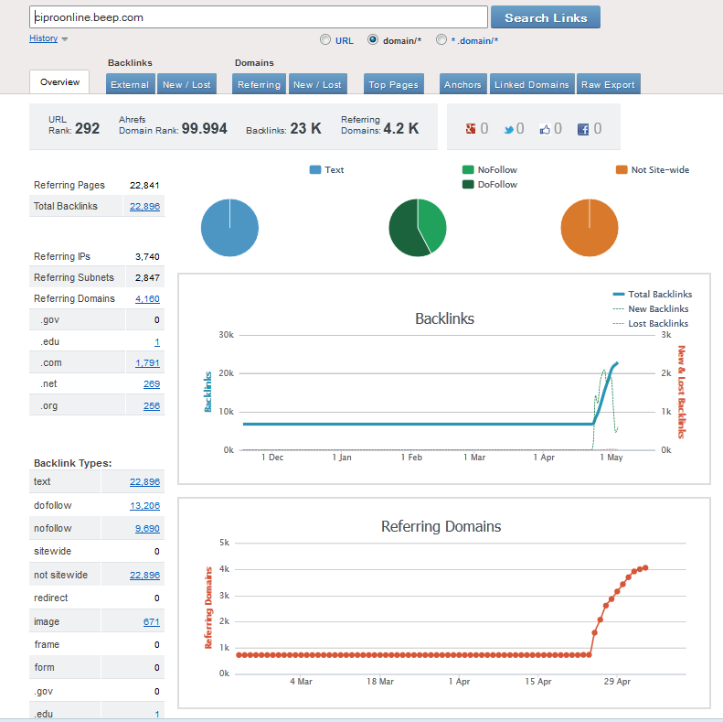Open the nofollow 9,690 link

[147, 528]
